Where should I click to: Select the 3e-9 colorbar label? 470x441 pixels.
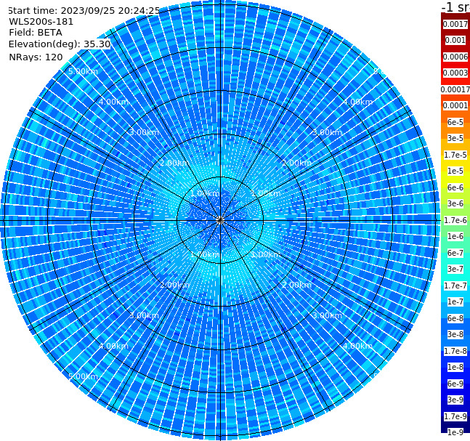[455, 400]
